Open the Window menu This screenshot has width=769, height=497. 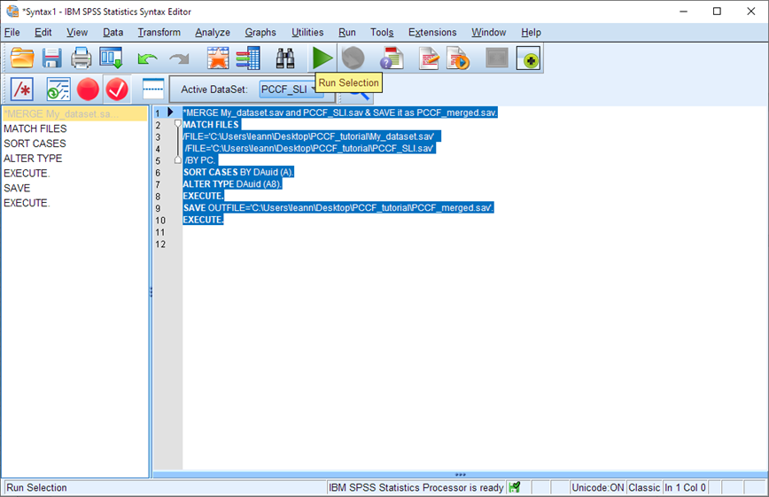pyautogui.click(x=488, y=33)
